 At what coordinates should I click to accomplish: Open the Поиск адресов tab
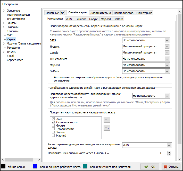click(123, 13)
